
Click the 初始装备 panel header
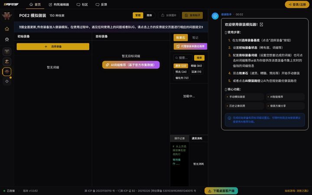(23, 36)
